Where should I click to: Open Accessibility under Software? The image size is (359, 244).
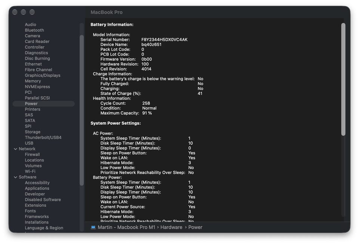37,183
